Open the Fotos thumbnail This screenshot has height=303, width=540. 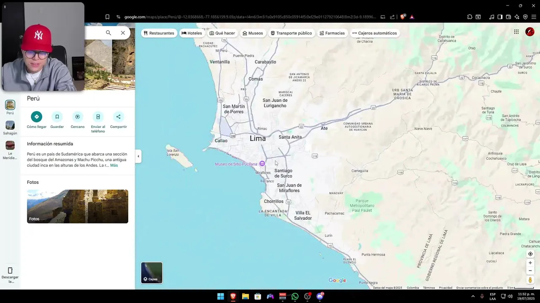click(x=78, y=206)
